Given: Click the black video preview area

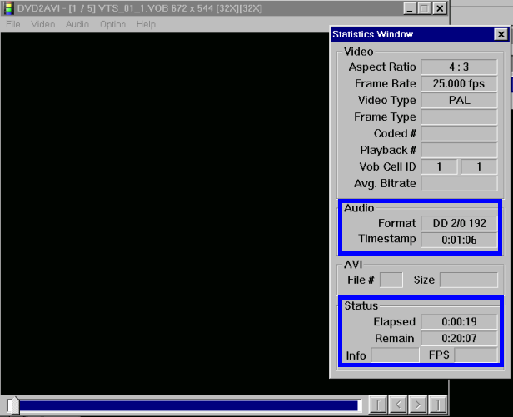Looking at the screenshot, I should click(165, 212).
